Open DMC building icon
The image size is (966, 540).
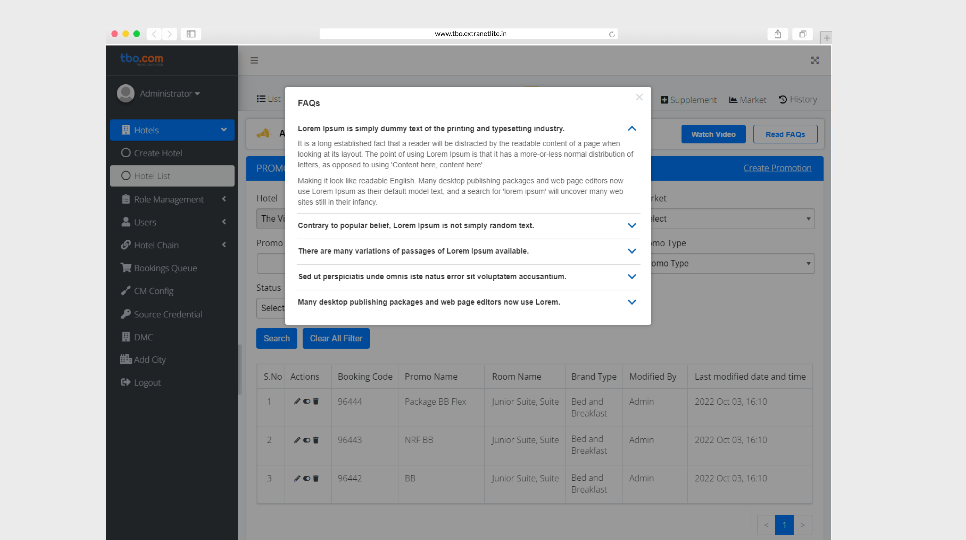coord(126,337)
